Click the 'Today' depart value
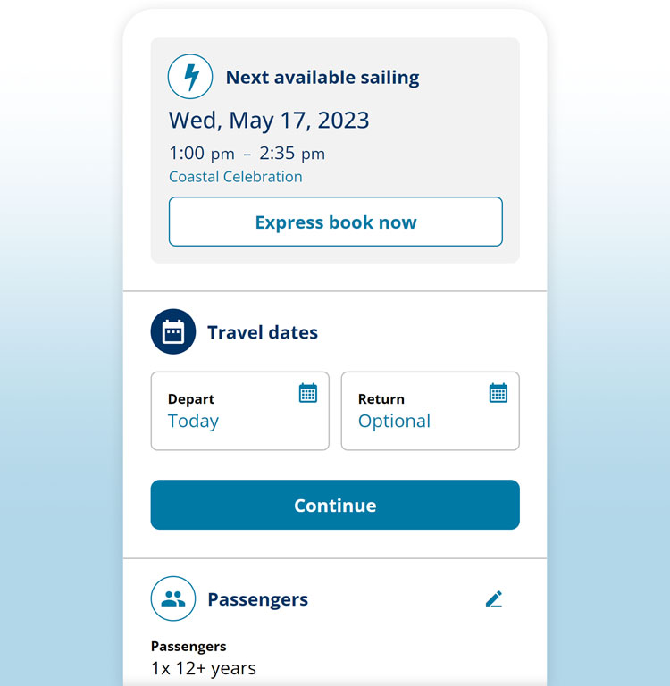This screenshot has width=670, height=686. coord(193,422)
